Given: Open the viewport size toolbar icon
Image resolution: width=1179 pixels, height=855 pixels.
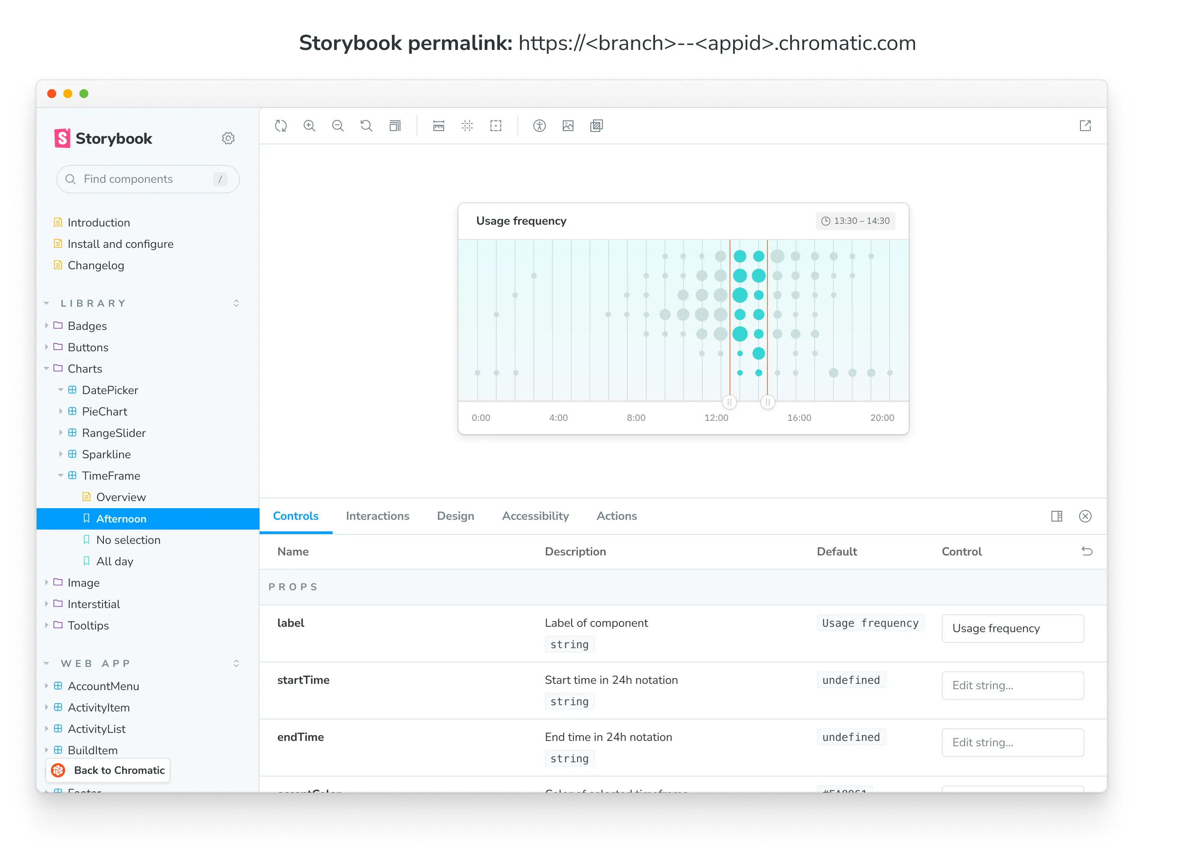Looking at the screenshot, I should pos(395,126).
